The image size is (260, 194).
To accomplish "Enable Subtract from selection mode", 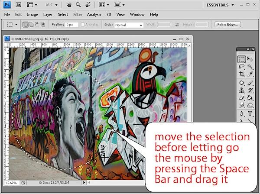I will (37, 25).
